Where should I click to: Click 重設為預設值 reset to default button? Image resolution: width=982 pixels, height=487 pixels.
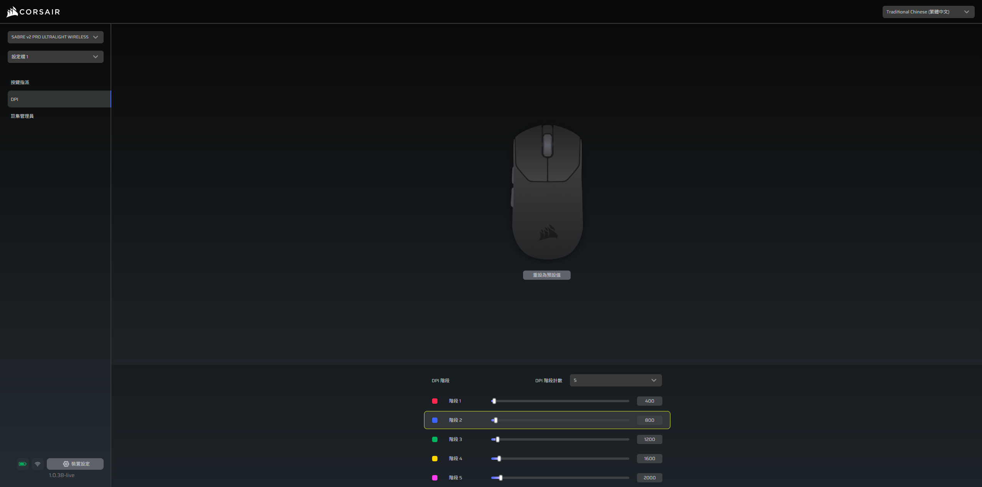tap(546, 275)
